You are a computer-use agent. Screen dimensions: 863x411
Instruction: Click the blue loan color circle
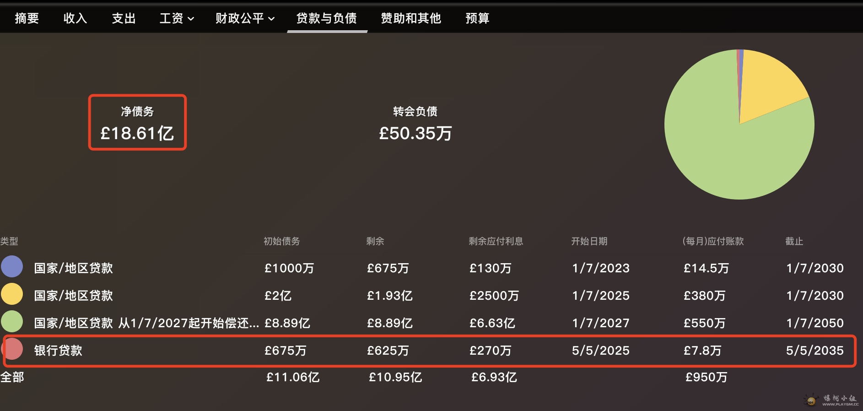tap(12, 267)
